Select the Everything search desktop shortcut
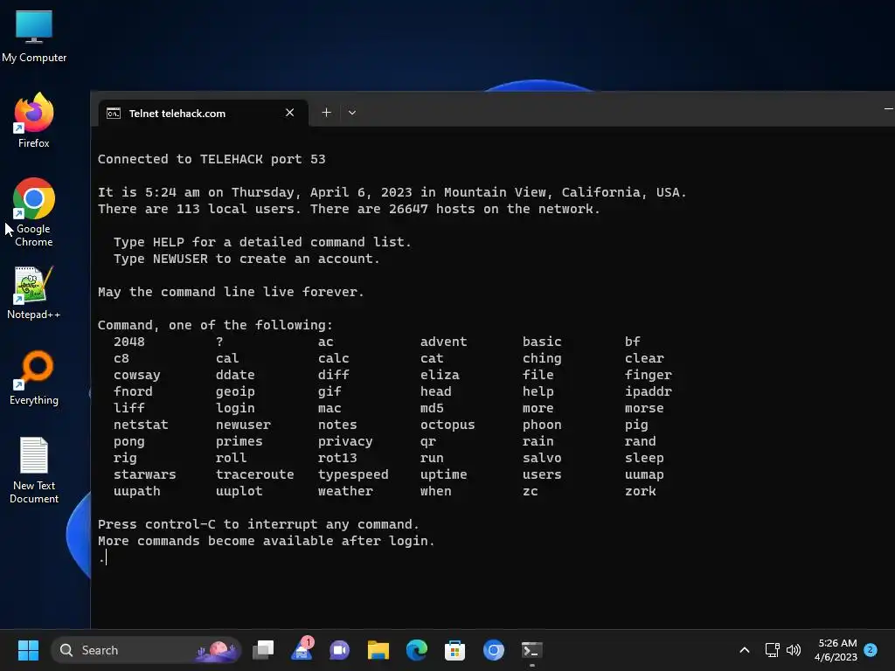This screenshot has height=671, width=895. [34, 377]
